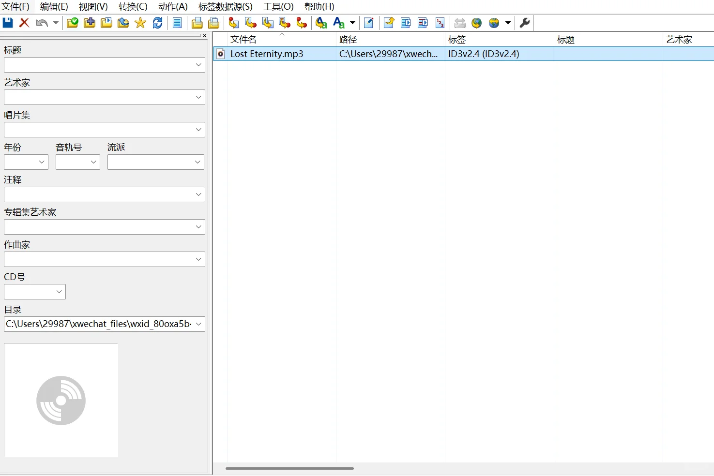Screen dimensions: 714x476
Task: Export tags using page with yellow arrow
Action: [389, 23]
